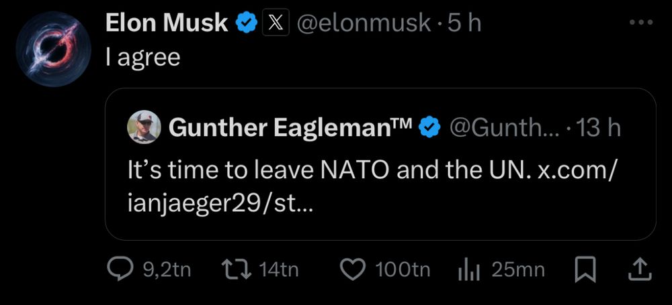Click the Gunther Eagleman™ display name
The height and width of the screenshot is (305, 672).
click(290, 127)
